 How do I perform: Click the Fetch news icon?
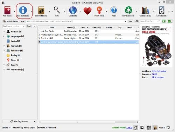point(99,10)
